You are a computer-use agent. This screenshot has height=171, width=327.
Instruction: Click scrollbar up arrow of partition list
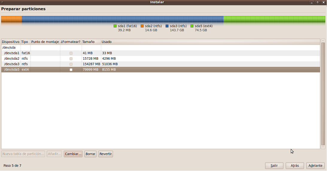point(323,41)
